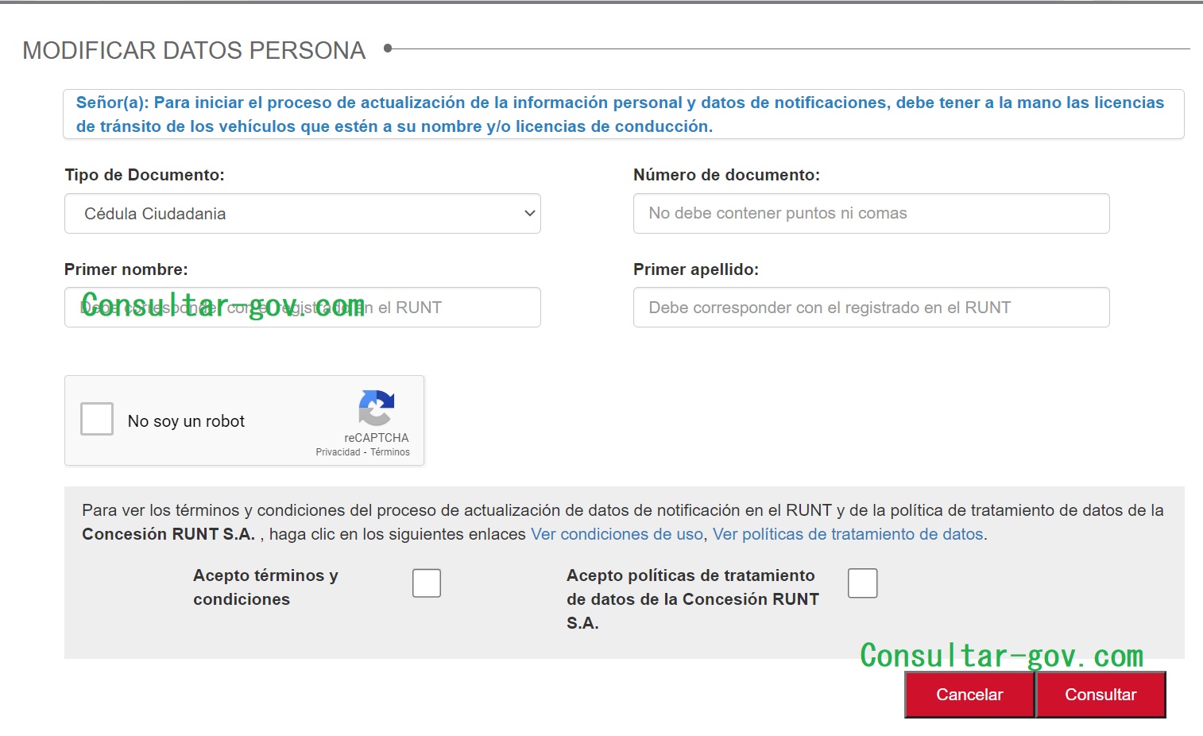Open the Tipo de Documento dropdown
This screenshot has width=1203, height=736.
302,214
